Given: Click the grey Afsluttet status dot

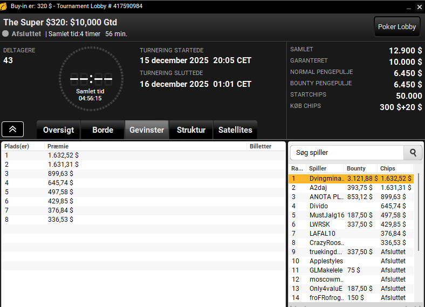Looking at the screenshot, I should tap(5, 33).
